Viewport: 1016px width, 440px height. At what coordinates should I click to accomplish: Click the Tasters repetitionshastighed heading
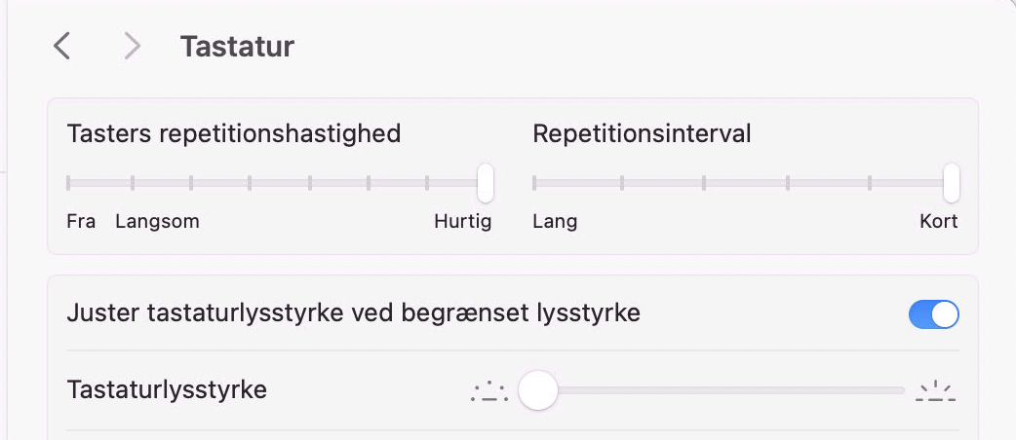pyautogui.click(x=234, y=133)
